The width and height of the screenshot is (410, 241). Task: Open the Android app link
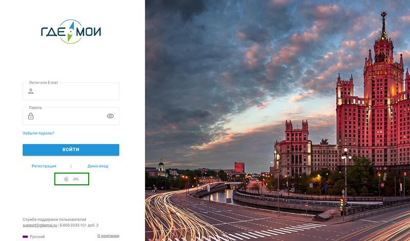[x=76, y=179]
